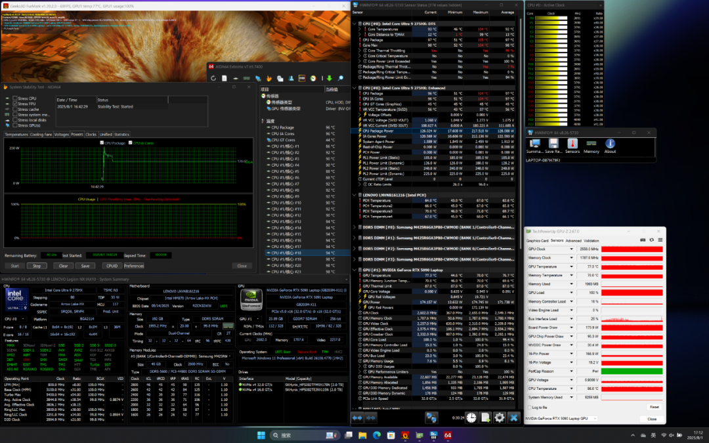Click the Reset button in GPU-Z
This screenshot has height=443, width=709.
click(x=655, y=407)
